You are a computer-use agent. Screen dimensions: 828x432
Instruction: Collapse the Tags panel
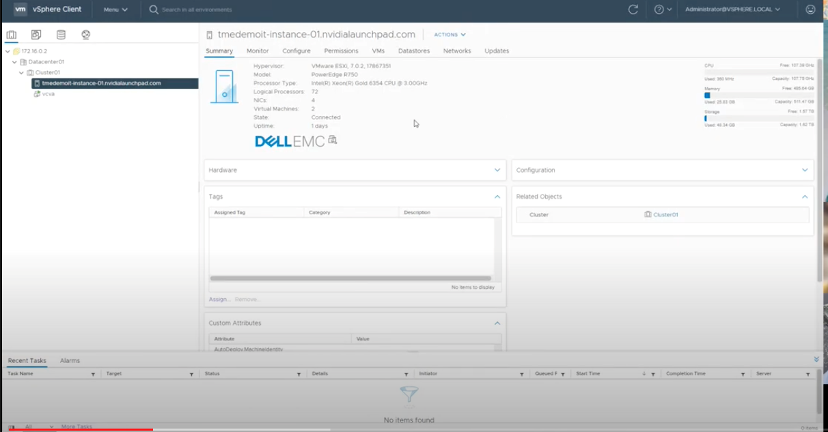click(497, 197)
